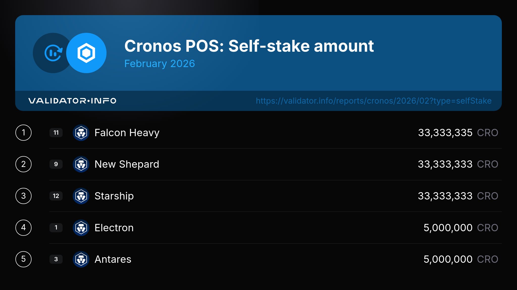Viewport: 517px width, 290px height.
Task: Click the rank 1 circle badge
Action: 23,133
